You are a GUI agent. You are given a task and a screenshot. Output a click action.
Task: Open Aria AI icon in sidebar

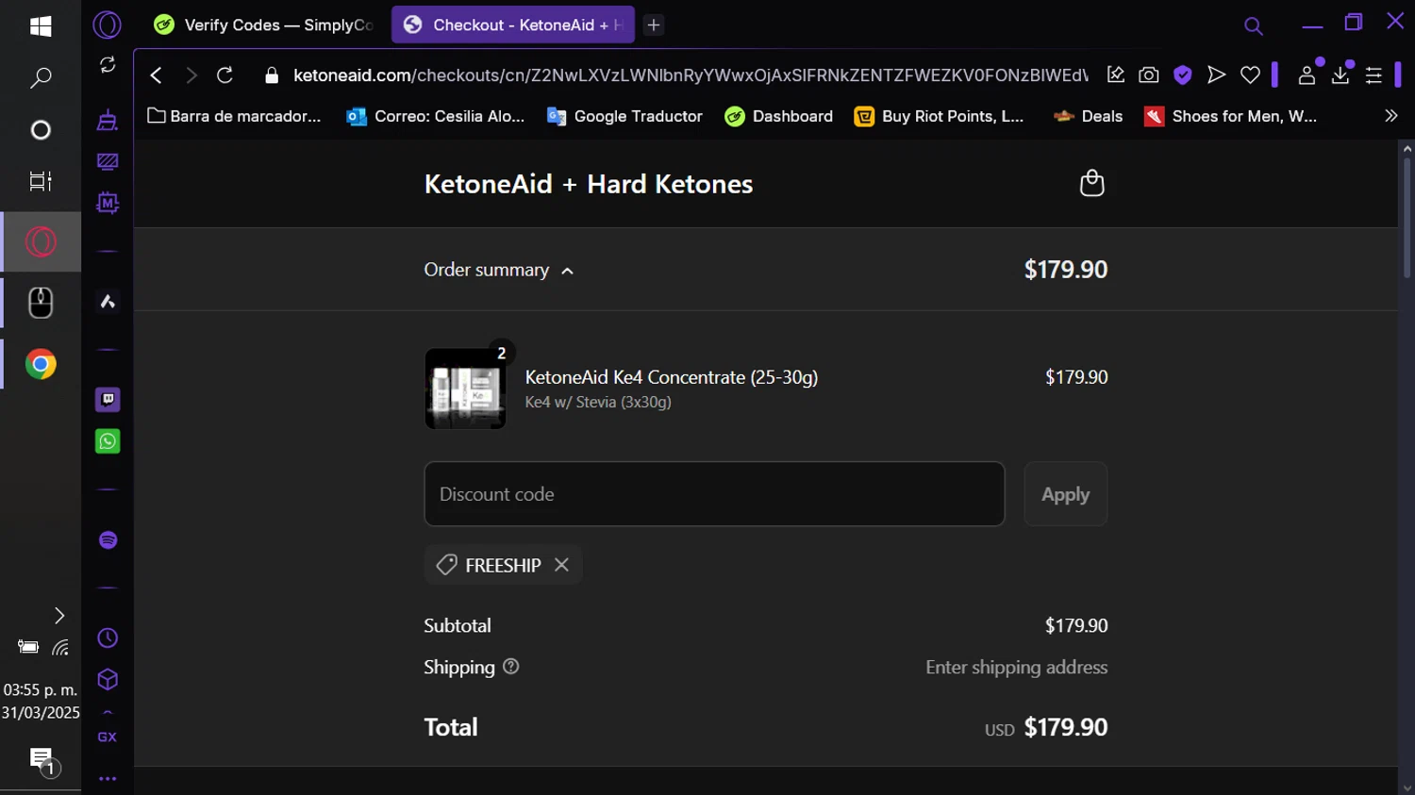108,302
